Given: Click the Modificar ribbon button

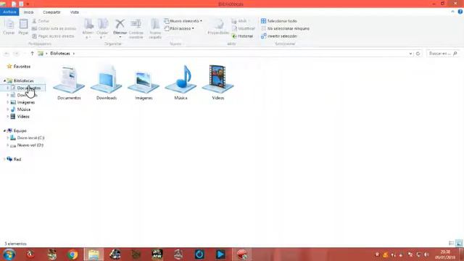Looking at the screenshot, I should click(244, 28).
